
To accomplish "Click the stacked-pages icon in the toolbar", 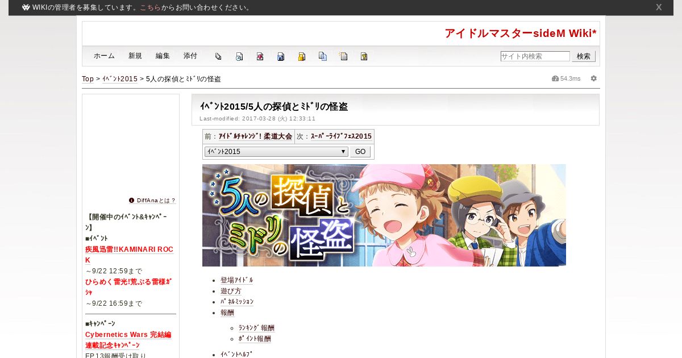I will (x=218, y=56).
